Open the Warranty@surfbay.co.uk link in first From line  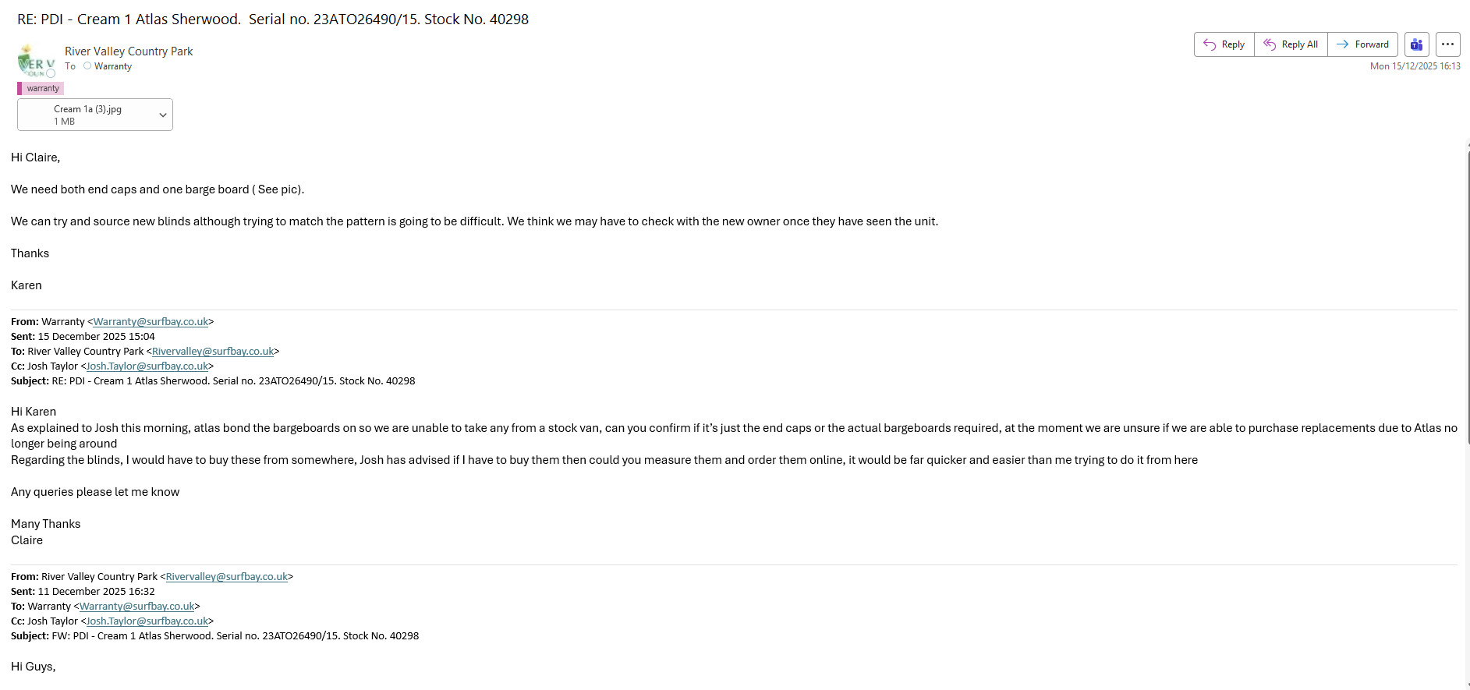tap(151, 321)
